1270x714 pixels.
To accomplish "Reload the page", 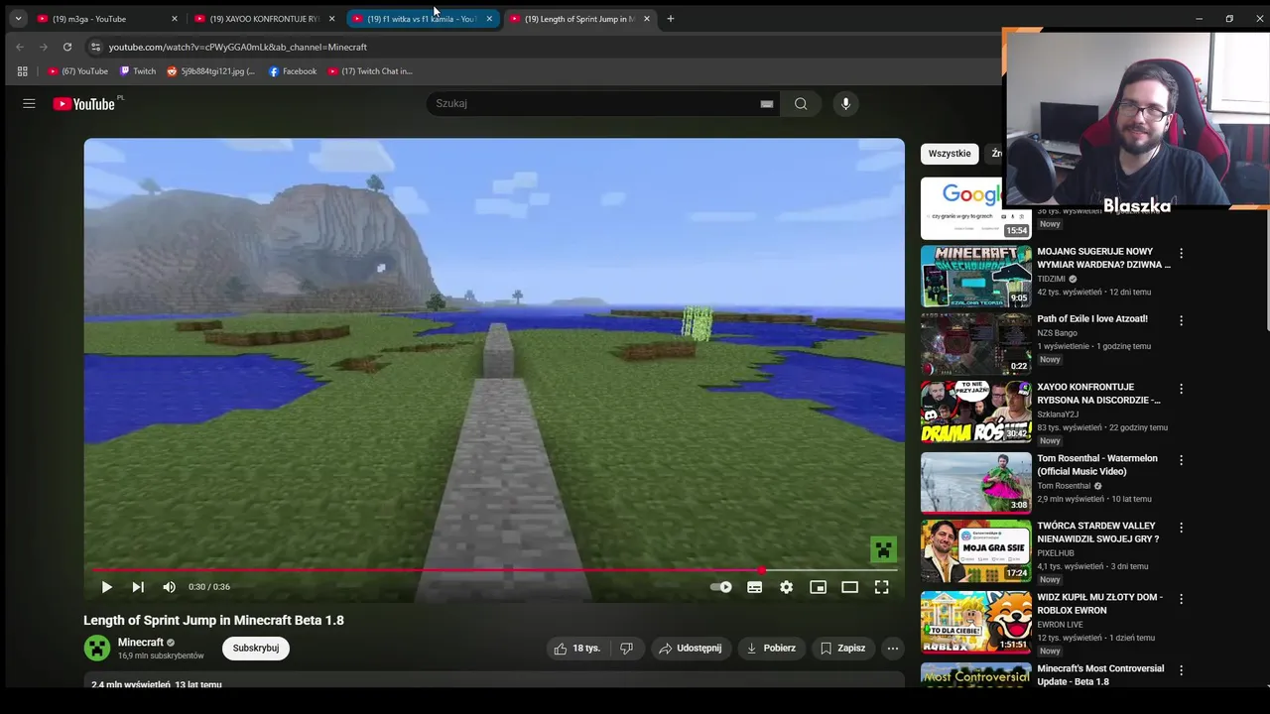I will 66,47.
